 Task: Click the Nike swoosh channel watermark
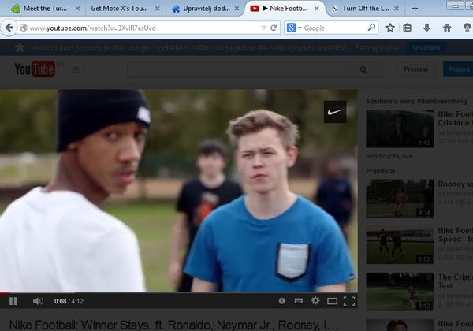pyautogui.click(x=335, y=112)
